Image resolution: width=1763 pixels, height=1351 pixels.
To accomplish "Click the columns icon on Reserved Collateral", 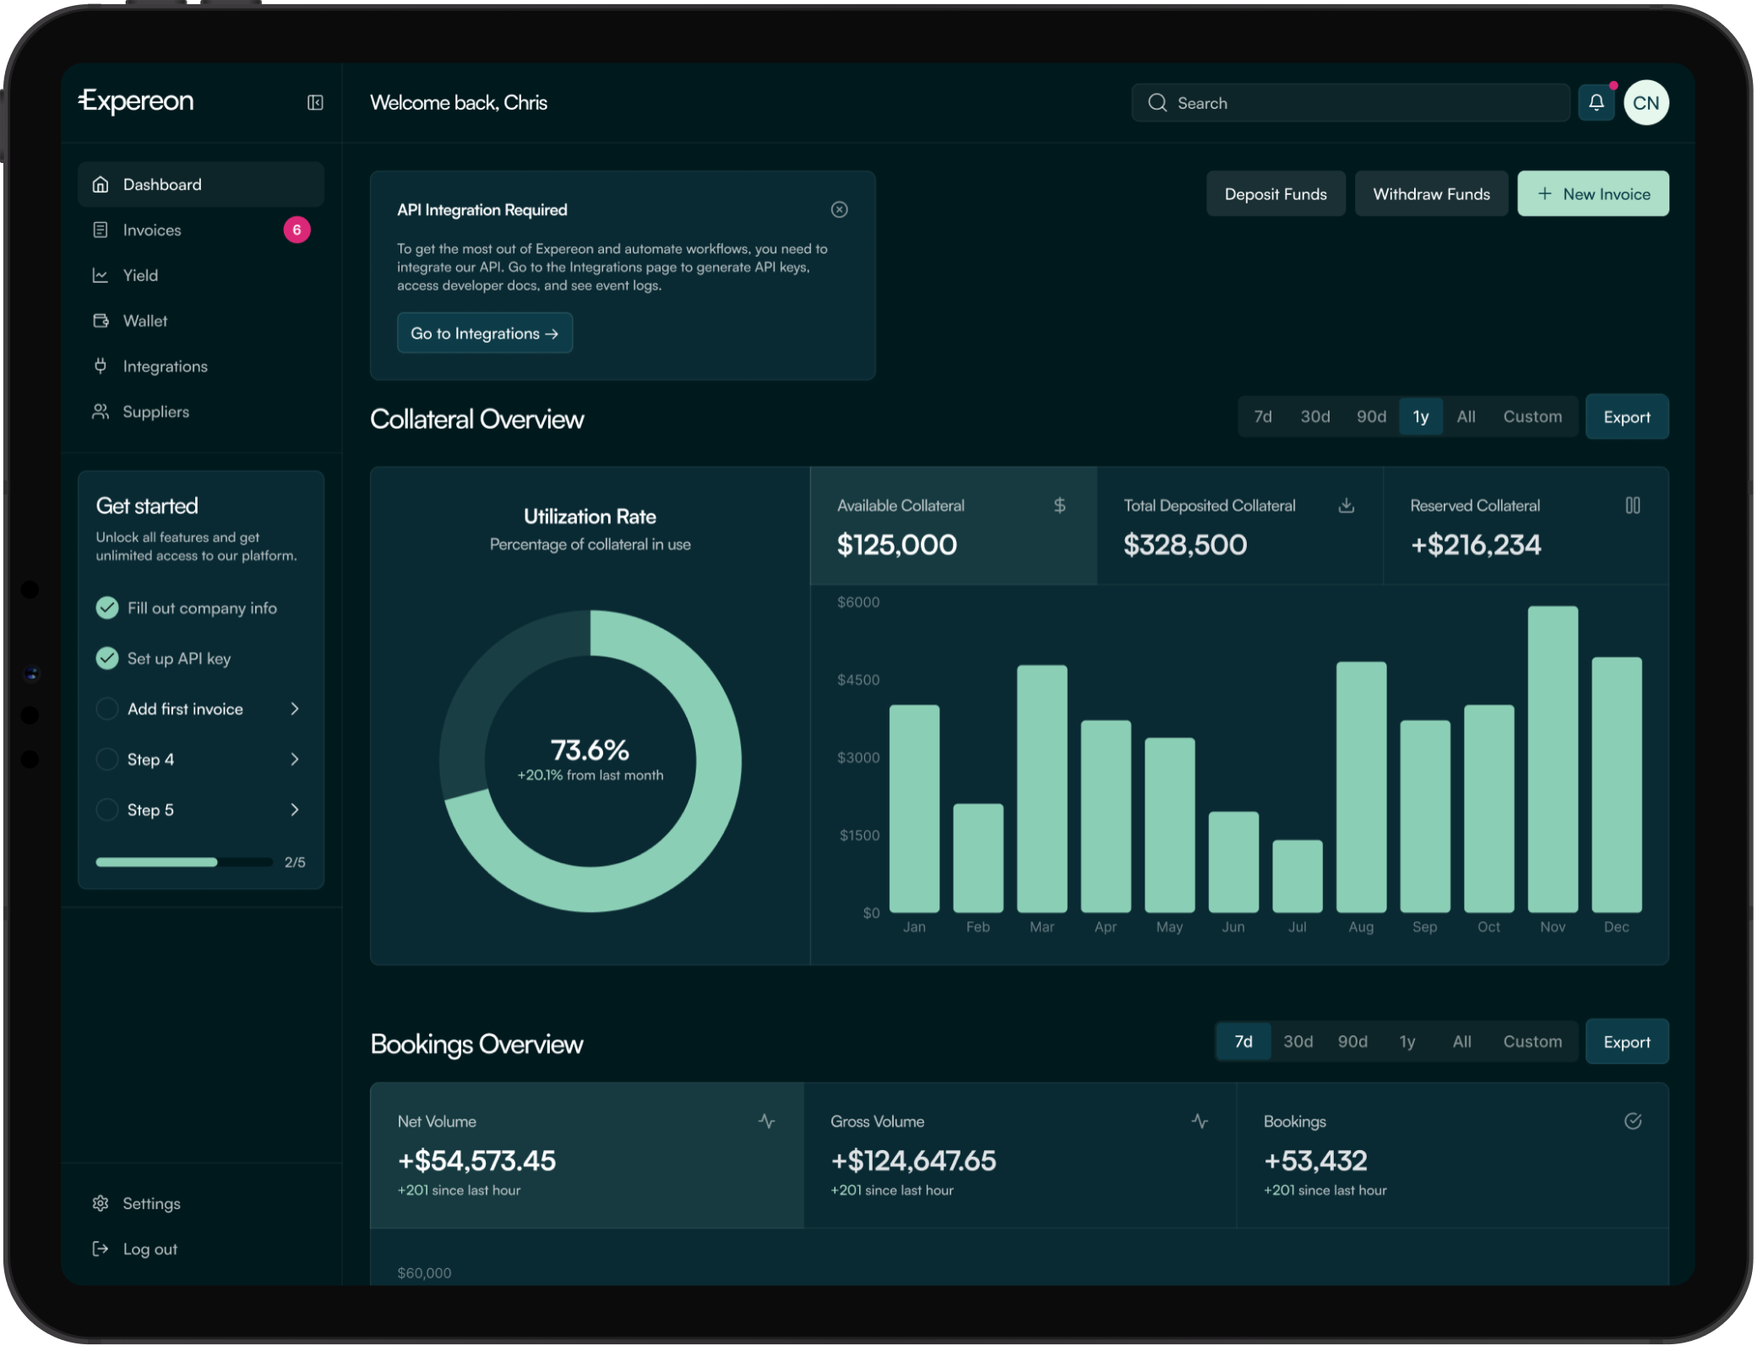I will 1632,505.
